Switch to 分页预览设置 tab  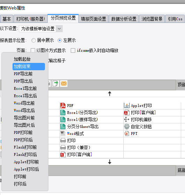63,18
